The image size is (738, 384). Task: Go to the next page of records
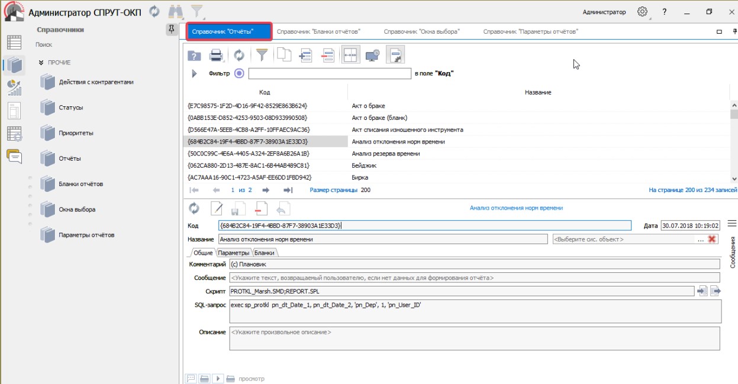(x=266, y=190)
